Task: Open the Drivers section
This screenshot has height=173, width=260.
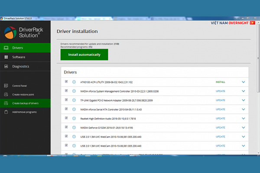Action: tap(25, 48)
